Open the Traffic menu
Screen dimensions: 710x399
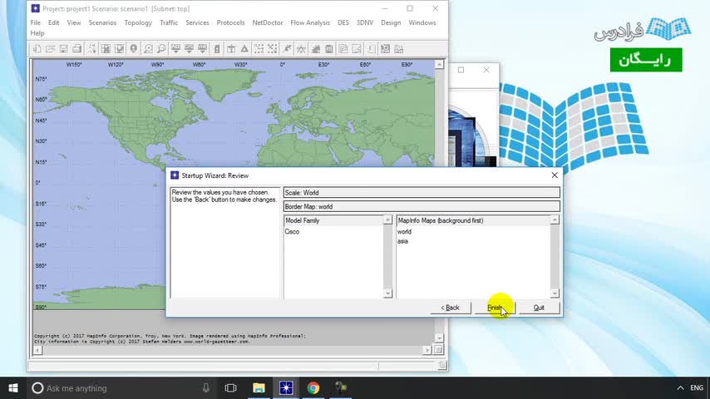[169, 22]
